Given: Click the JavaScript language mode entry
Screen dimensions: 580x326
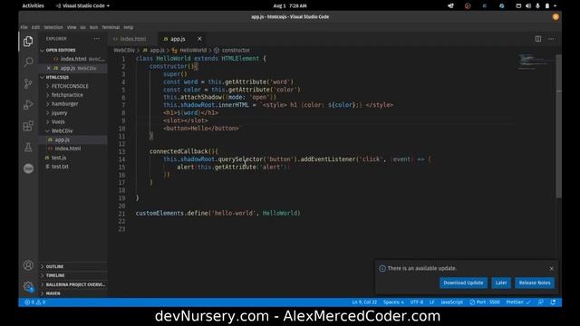Looking at the screenshot, I should 451,302.
